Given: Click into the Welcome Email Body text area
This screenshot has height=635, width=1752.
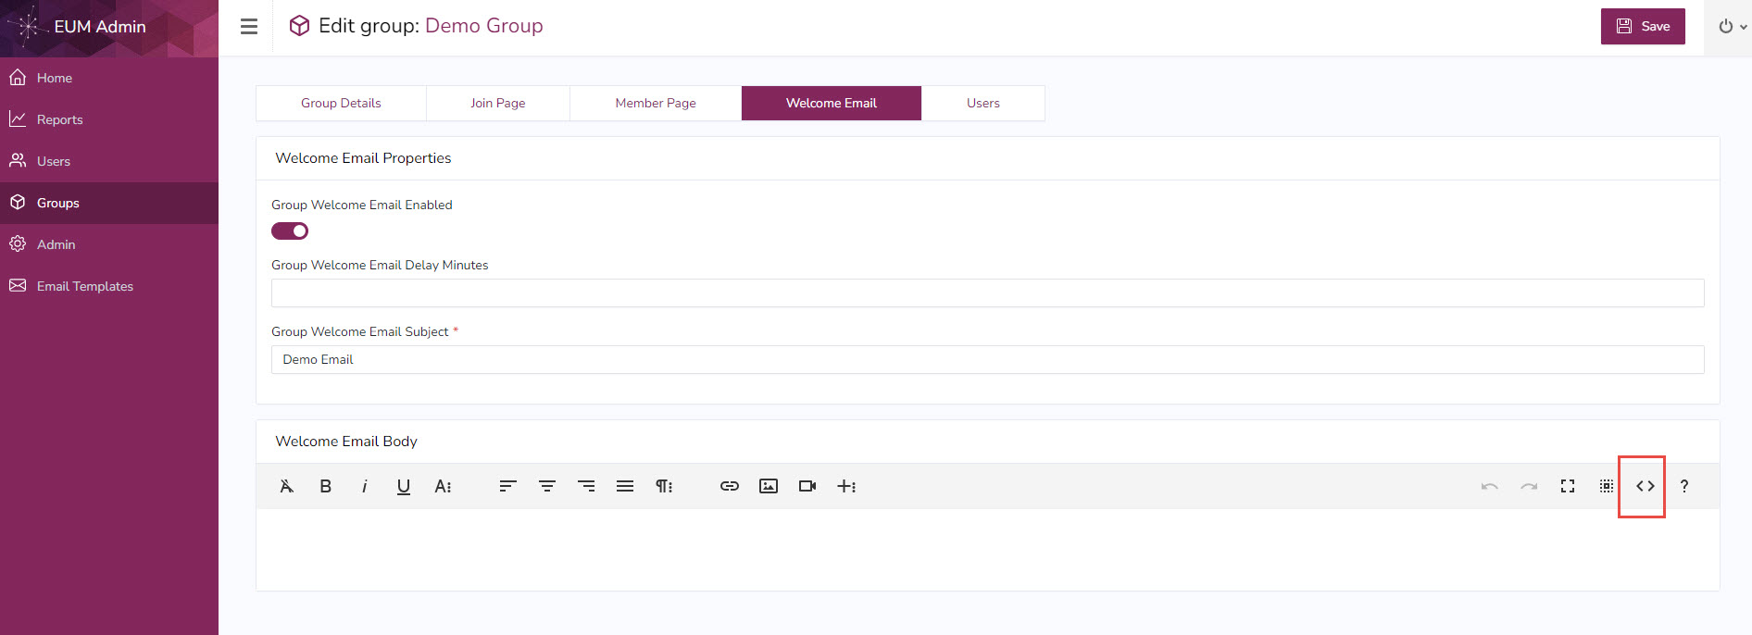Looking at the screenshot, I should click(987, 549).
